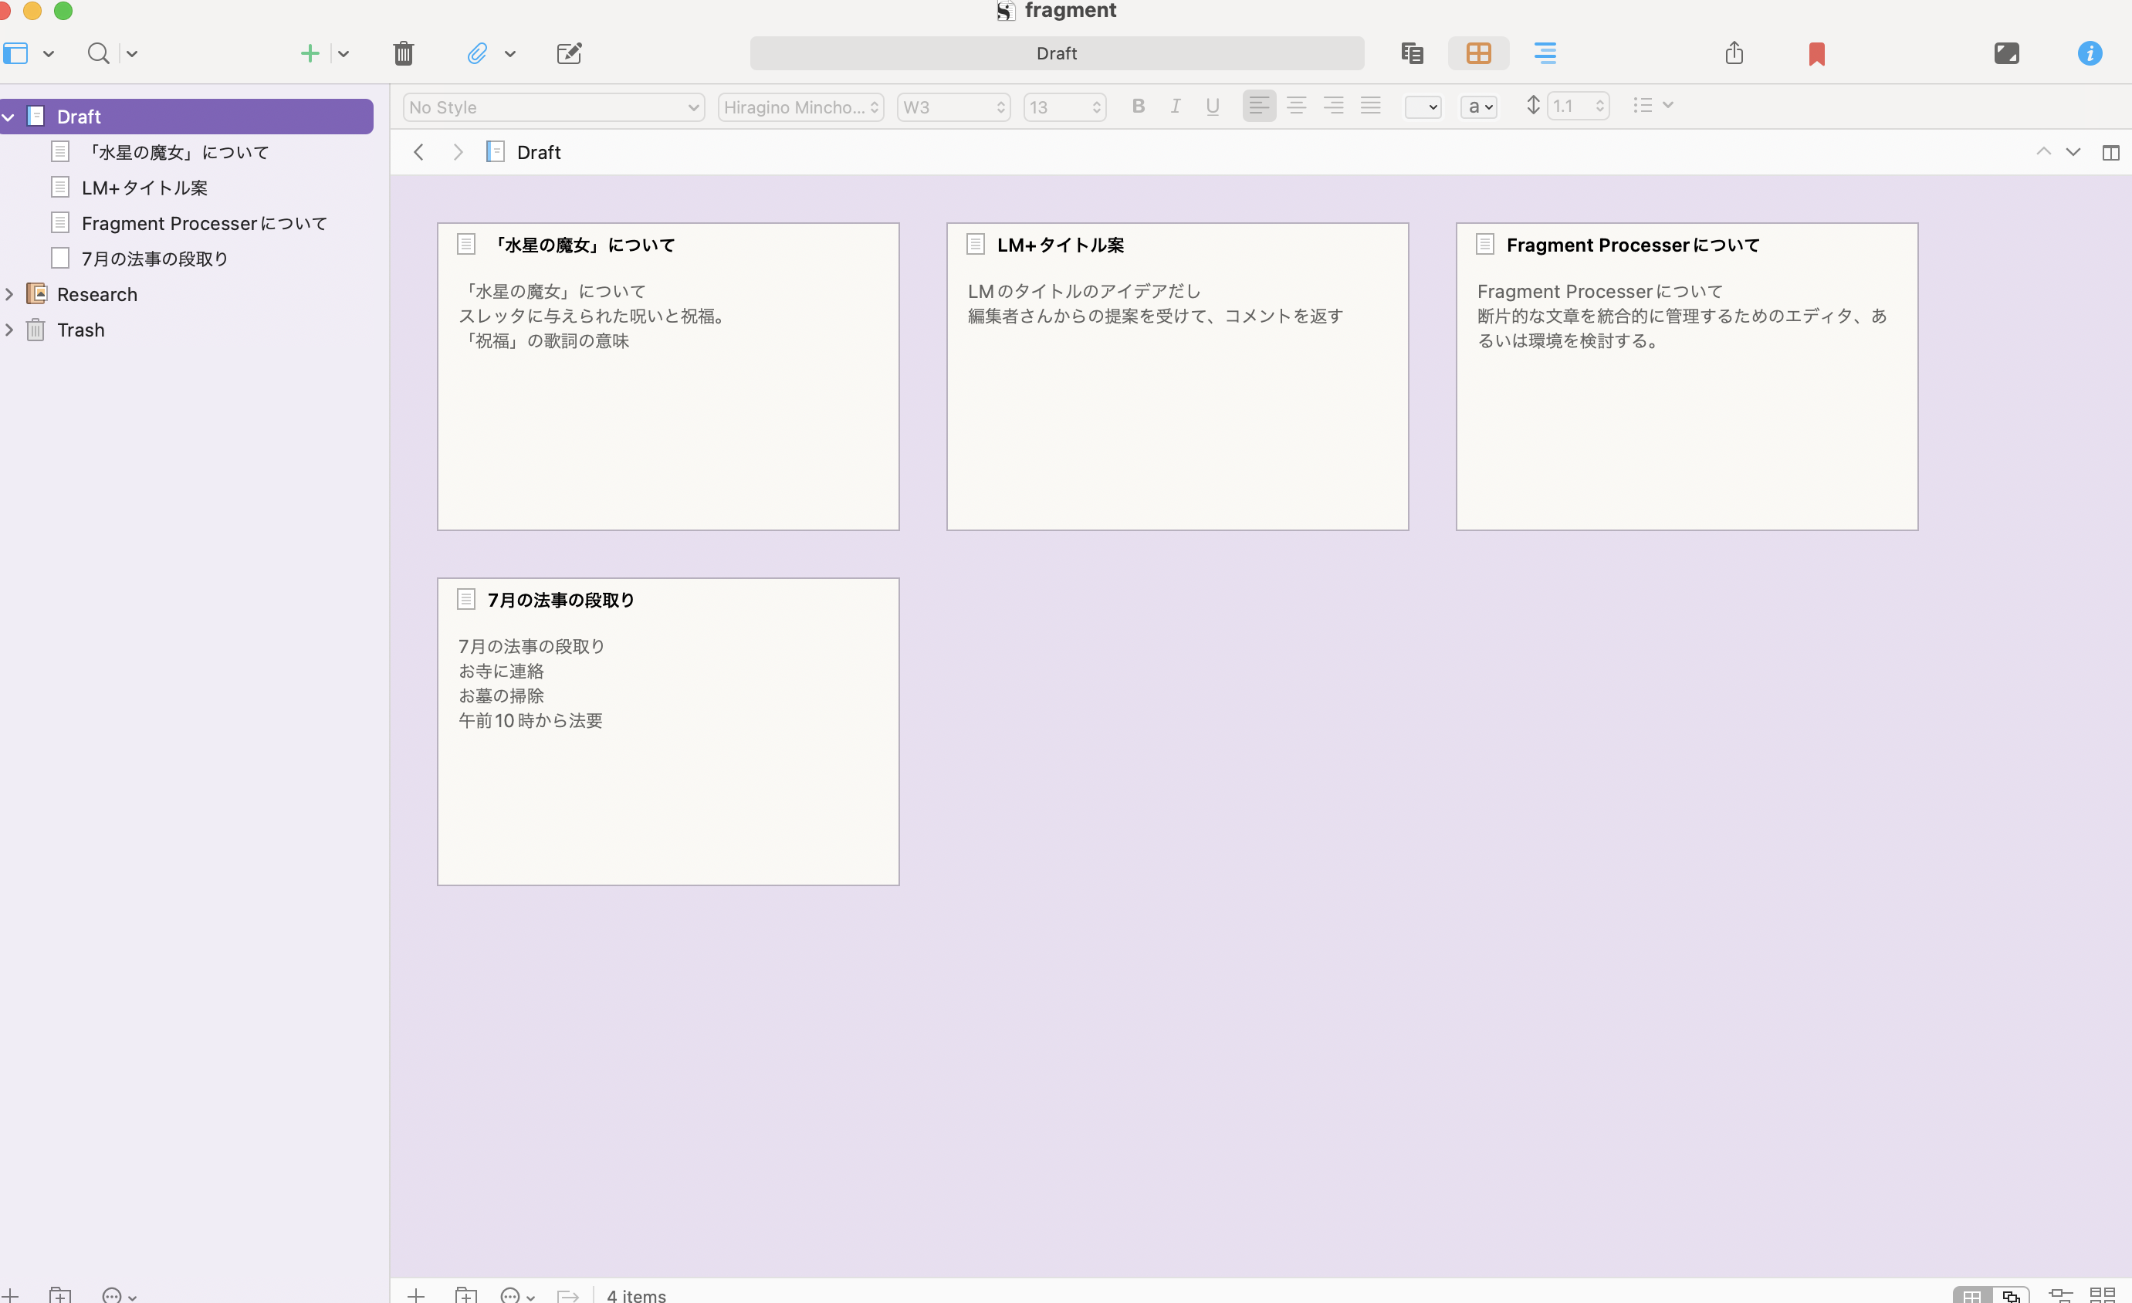
Task: Select the 7月の法事の段取り index card
Action: tap(667, 731)
